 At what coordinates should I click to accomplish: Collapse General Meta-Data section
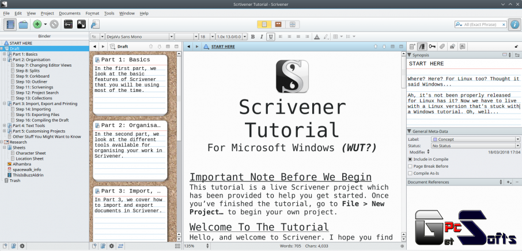(x=410, y=132)
